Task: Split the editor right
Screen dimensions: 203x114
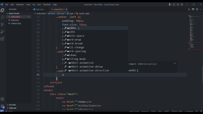Action: pyautogui.click(x=197, y=9)
